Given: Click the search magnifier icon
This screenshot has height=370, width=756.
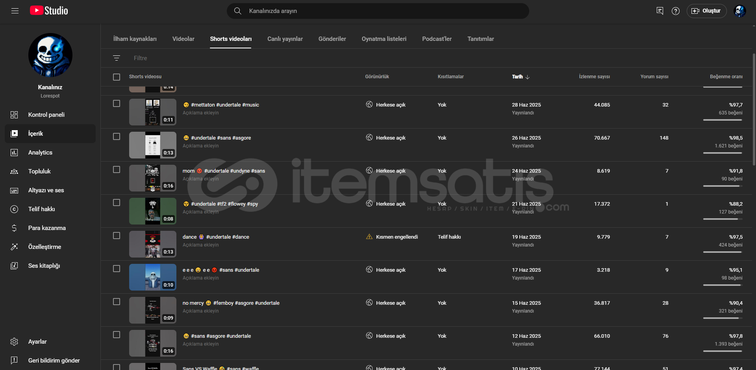Looking at the screenshot, I should click(238, 11).
